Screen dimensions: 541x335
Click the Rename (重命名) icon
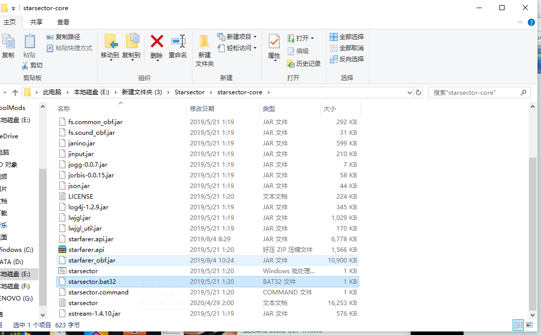pos(178,42)
